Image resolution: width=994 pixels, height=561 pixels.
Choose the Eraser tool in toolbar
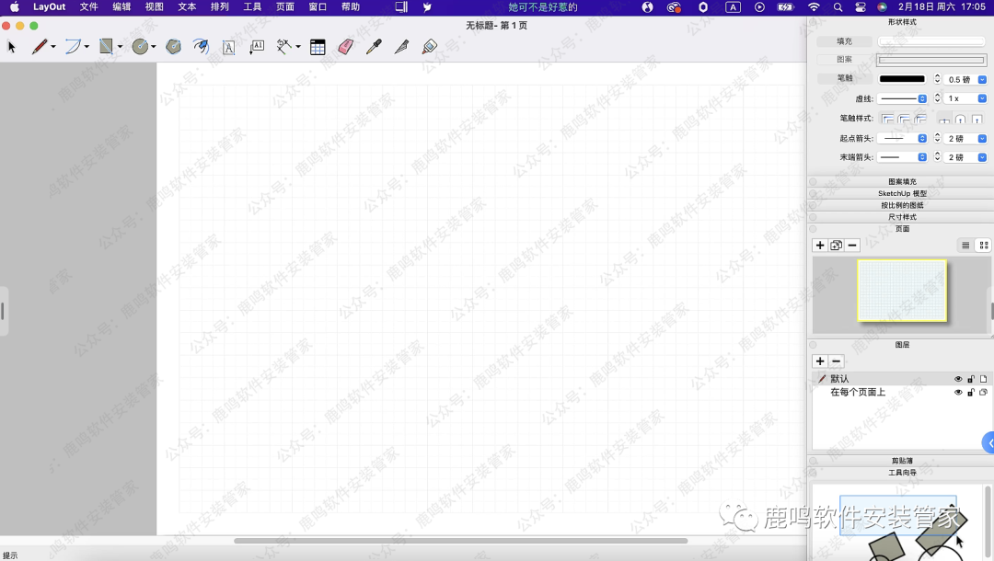pos(345,47)
